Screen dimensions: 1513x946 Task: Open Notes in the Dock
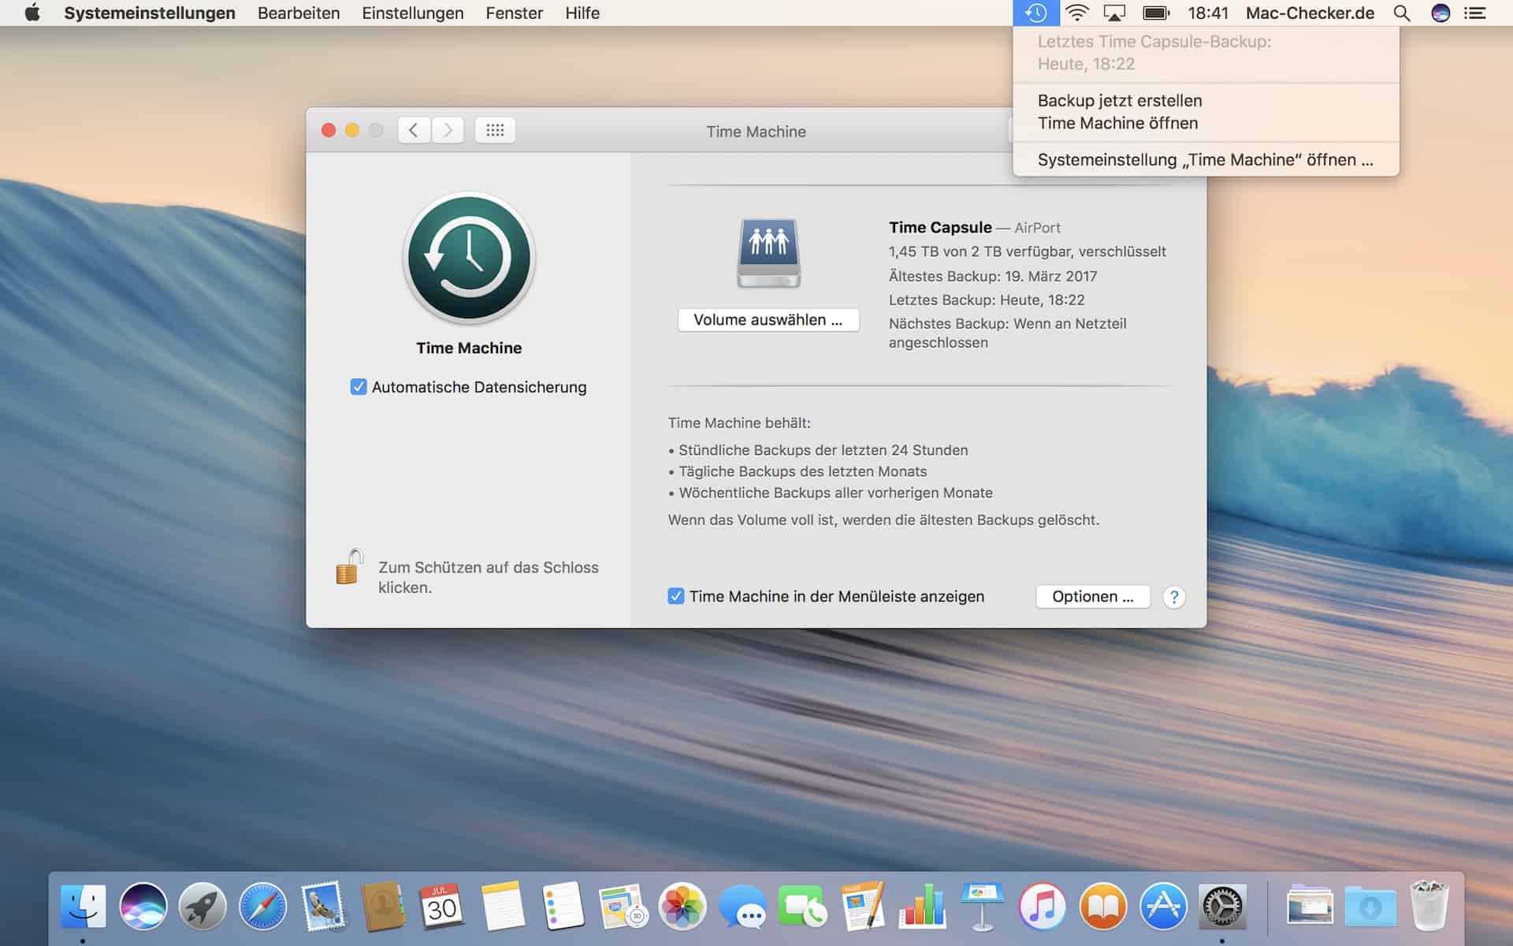coord(502,906)
